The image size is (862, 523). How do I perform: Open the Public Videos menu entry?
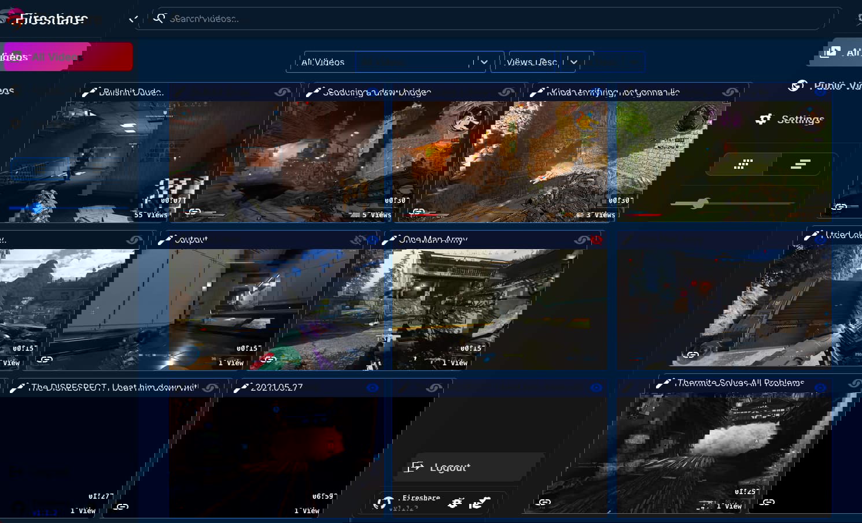coord(827,86)
